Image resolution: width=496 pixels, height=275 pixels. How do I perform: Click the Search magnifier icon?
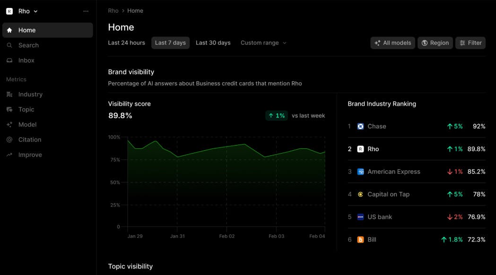[x=9, y=45]
